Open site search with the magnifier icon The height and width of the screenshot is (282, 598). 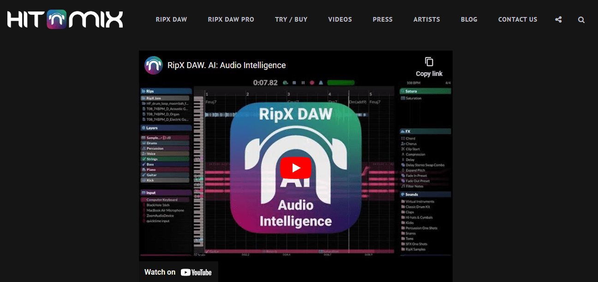click(x=581, y=20)
